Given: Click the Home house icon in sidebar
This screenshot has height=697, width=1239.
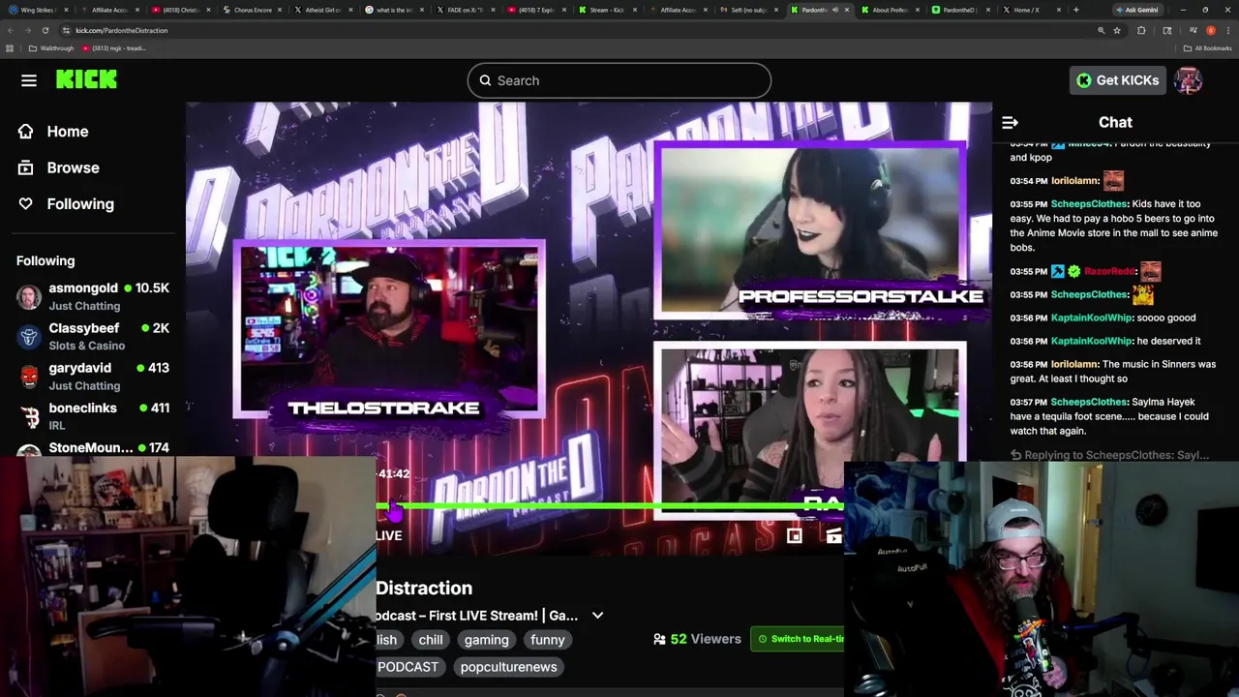Looking at the screenshot, I should pos(25,131).
